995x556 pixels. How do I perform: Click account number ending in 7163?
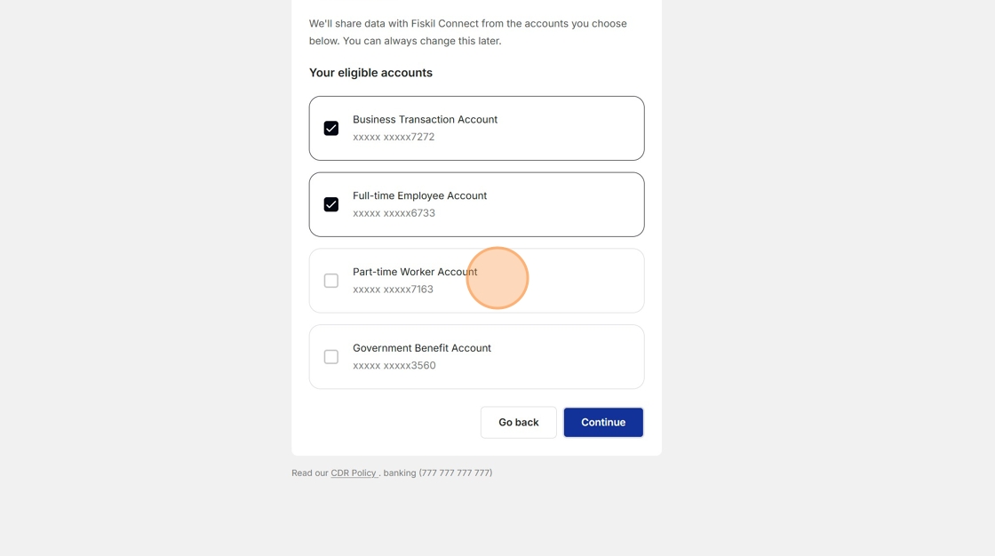coord(393,290)
